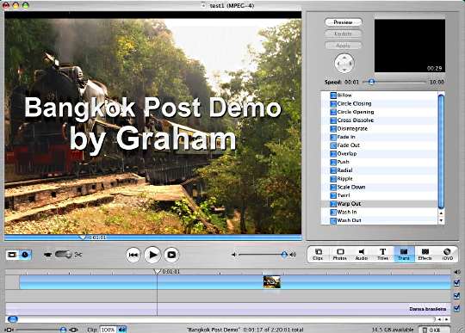The height and width of the screenshot is (333, 465).
Task: Open the Effects pane
Action: pos(425,254)
